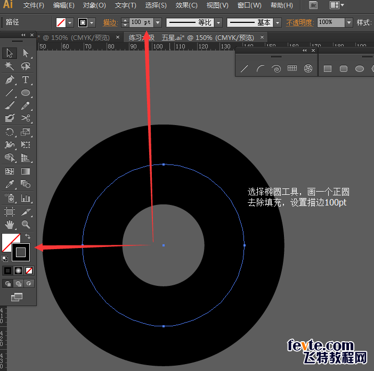
Task: Select the Gradient tool in toolbox
Action: (x=26, y=171)
